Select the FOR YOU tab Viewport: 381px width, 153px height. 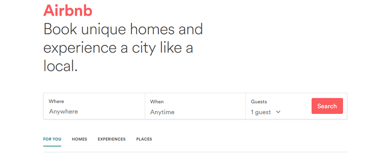click(x=52, y=139)
